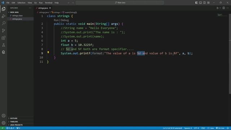The image size is (231, 130).
Task: Show errors and warnings count
Action: tap(10, 128)
